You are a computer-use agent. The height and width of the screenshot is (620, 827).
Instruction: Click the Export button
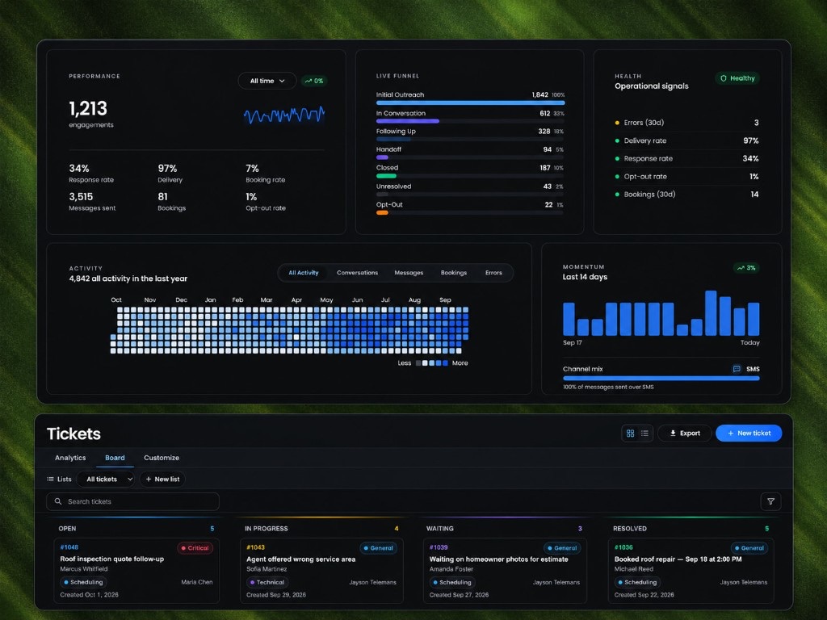(685, 434)
